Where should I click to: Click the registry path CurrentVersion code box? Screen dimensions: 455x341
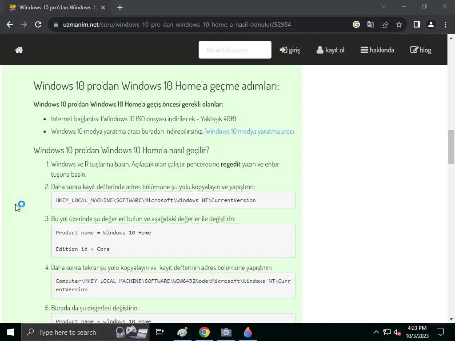pos(173,200)
